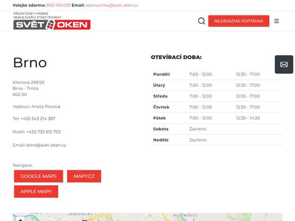The image size is (295, 221).
Task: Click the Navigace label
Action: (x=22, y=165)
